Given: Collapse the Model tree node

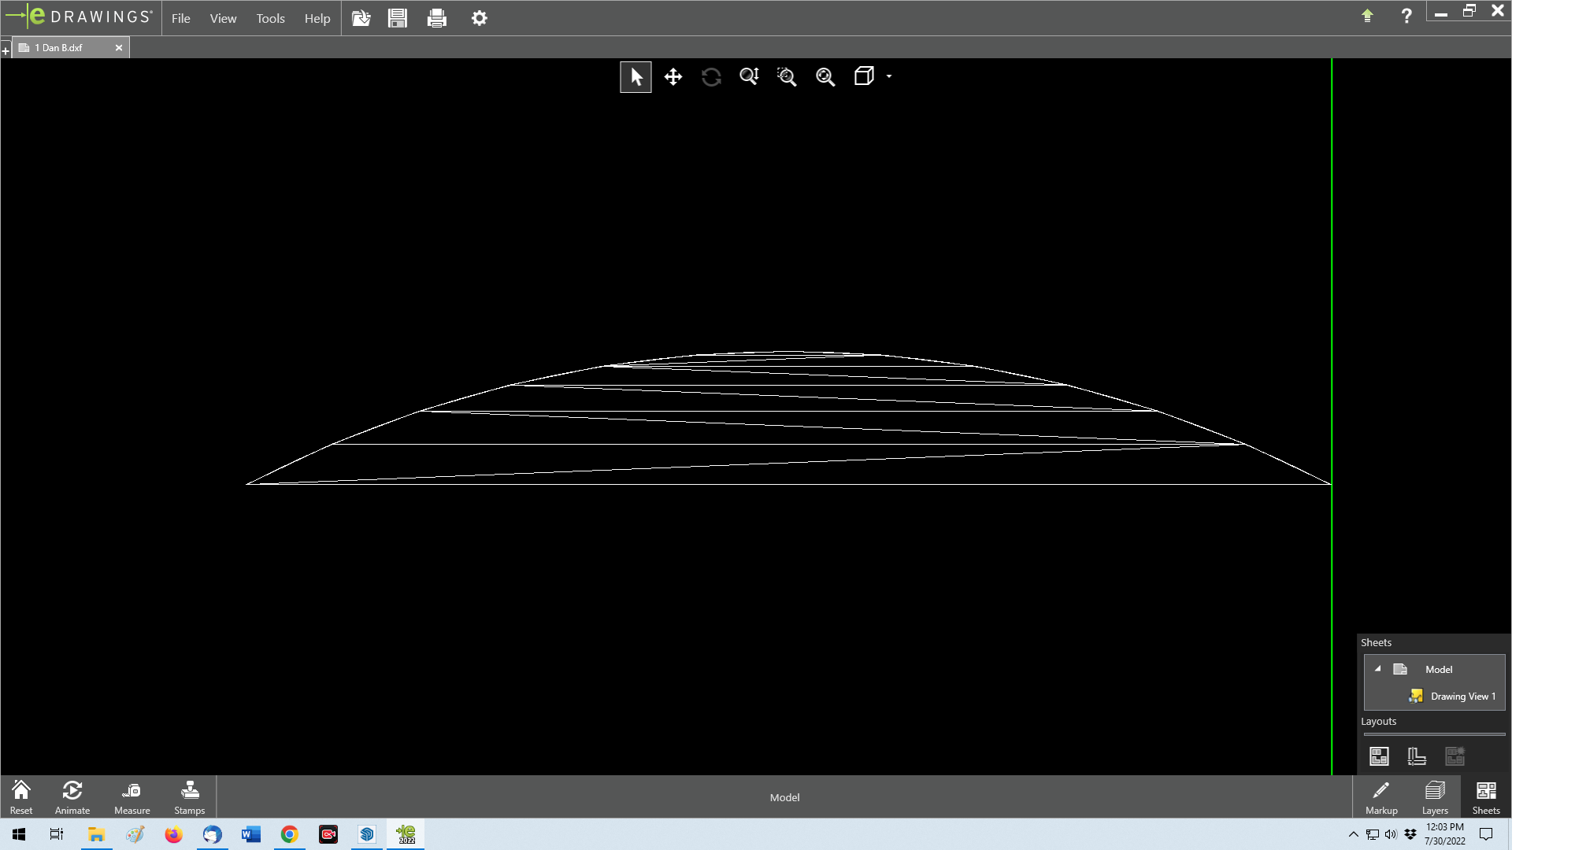Looking at the screenshot, I should tap(1378, 669).
